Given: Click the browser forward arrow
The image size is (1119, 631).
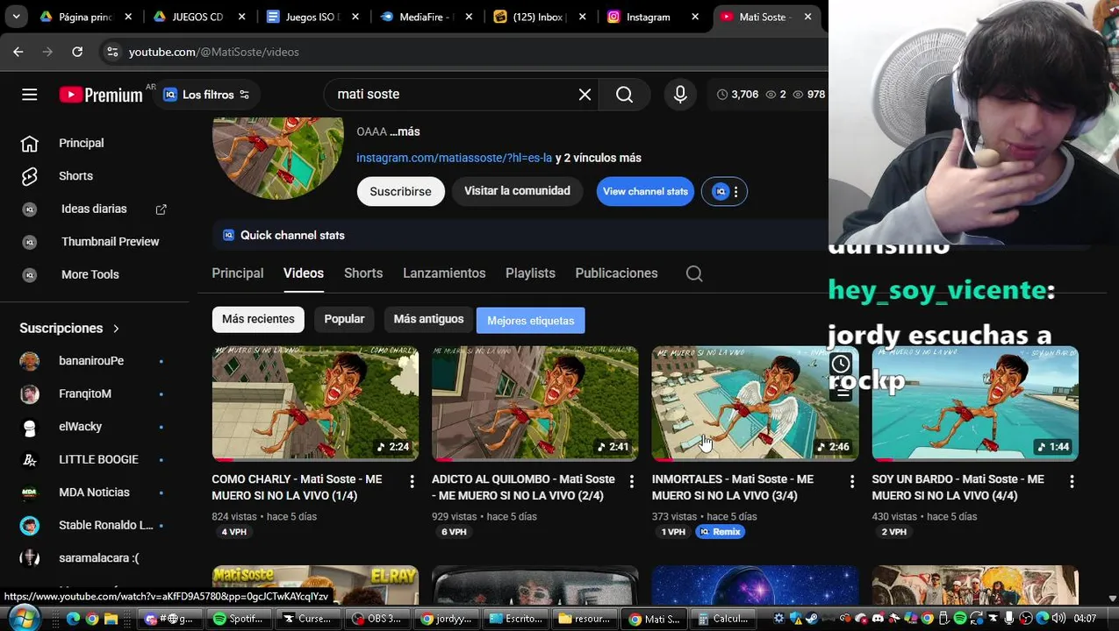Looking at the screenshot, I should [47, 52].
